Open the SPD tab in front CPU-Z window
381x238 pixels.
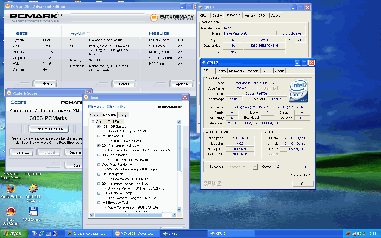pyautogui.click(x=266, y=71)
